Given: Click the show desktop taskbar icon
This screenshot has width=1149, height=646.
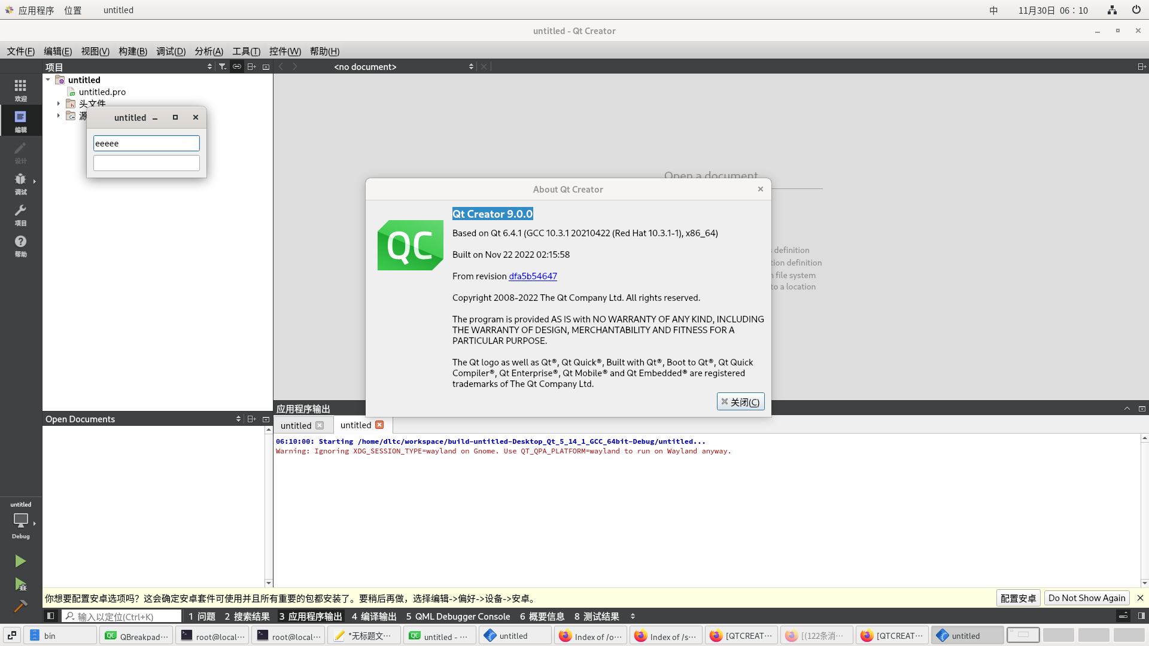Looking at the screenshot, I should point(12,636).
